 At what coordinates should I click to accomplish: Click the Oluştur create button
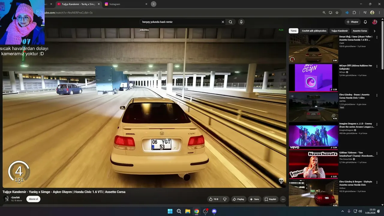(352, 22)
